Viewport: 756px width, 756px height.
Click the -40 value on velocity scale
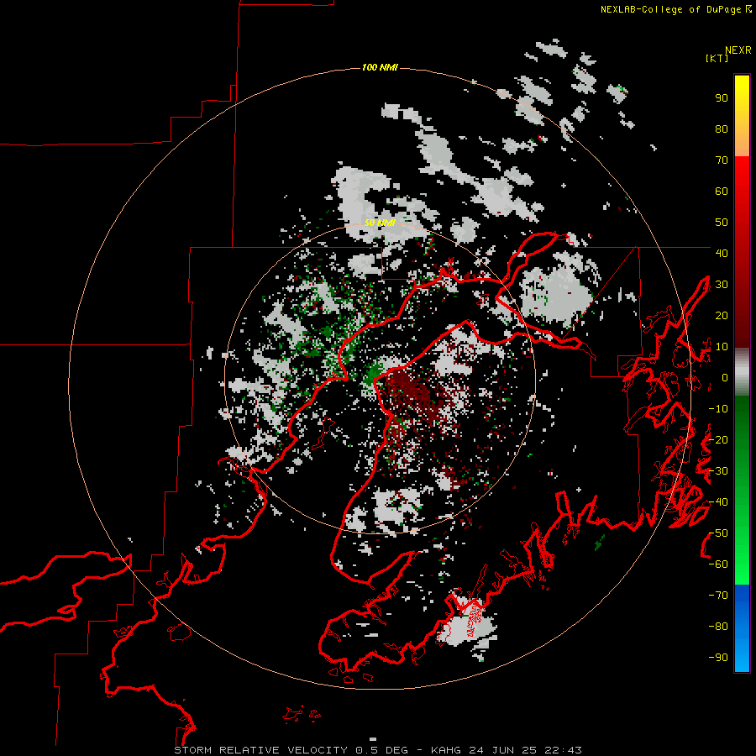(x=718, y=502)
